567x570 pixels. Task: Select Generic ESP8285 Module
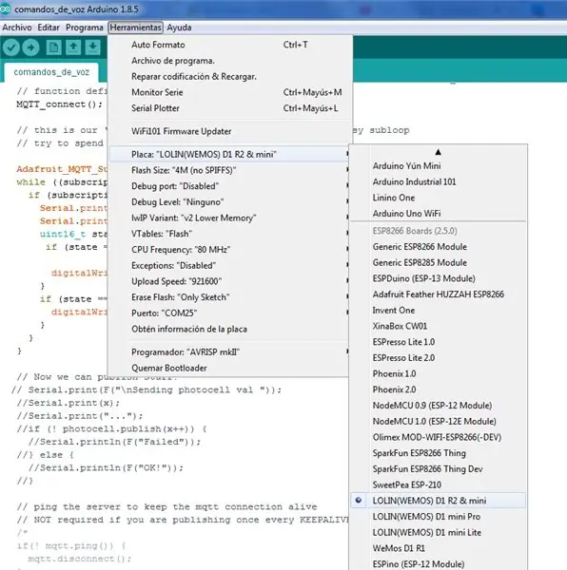coord(439,262)
